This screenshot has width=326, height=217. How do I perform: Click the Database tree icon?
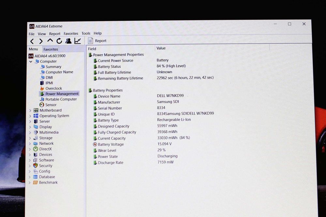35,177
